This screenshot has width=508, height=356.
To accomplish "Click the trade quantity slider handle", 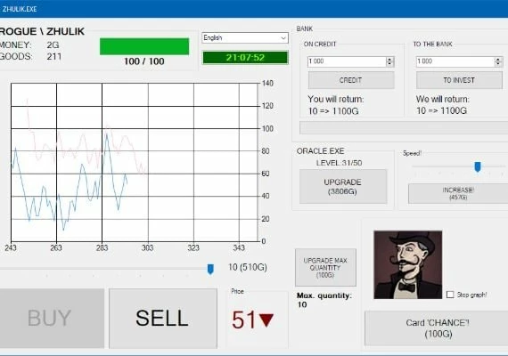I will click(210, 269).
